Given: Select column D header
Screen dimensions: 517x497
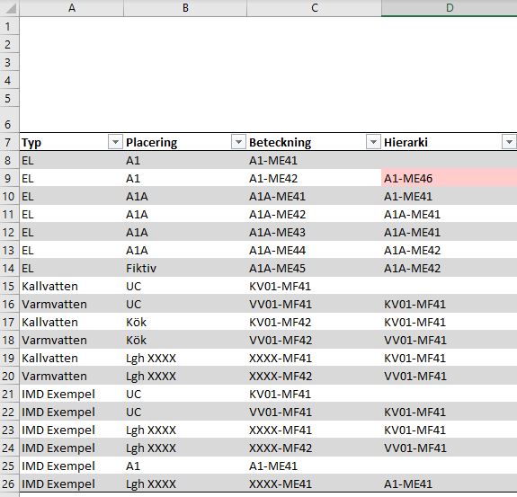Looking at the screenshot, I should pyautogui.click(x=449, y=8).
